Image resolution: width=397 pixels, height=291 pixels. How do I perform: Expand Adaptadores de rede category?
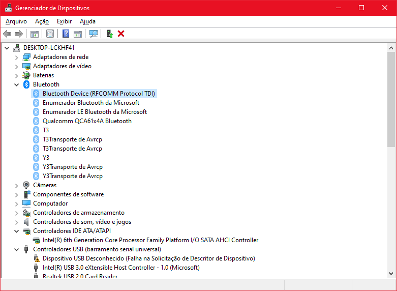(17, 57)
